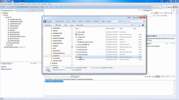Click Burn button in Explorer toolbar
This screenshot has width=179, height=100.
click(72, 25)
